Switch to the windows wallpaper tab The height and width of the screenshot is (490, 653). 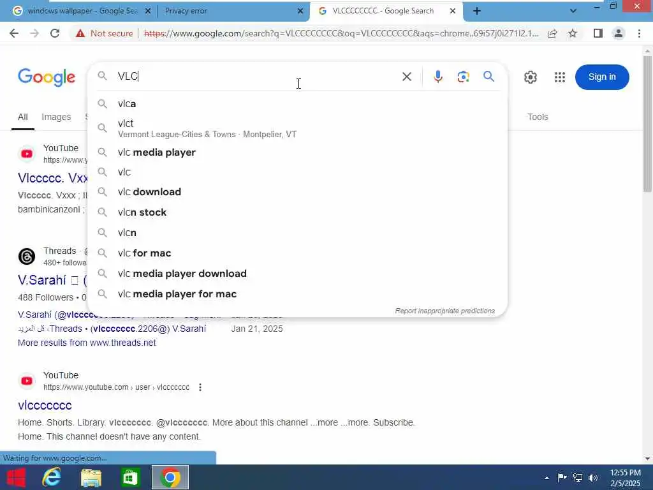click(x=82, y=11)
